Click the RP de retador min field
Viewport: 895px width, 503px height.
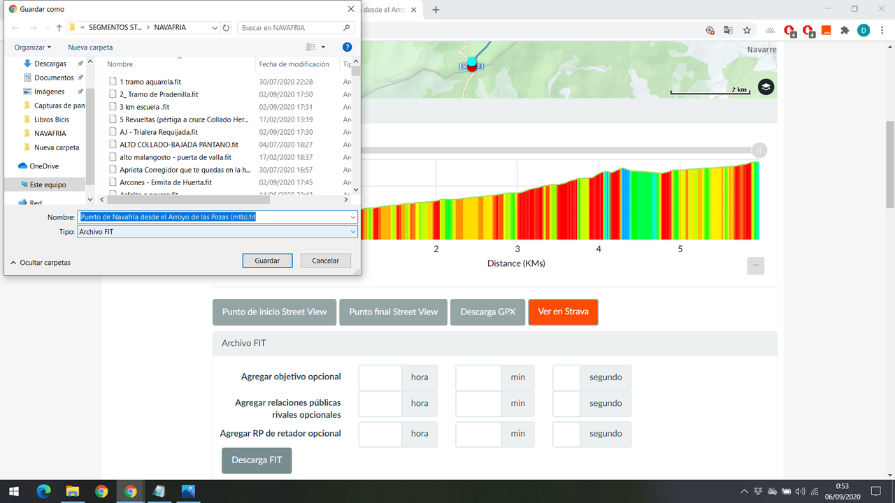[x=478, y=434]
